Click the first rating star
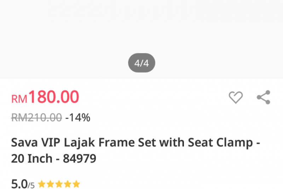The width and height of the screenshot is (283, 189). [x=42, y=184]
